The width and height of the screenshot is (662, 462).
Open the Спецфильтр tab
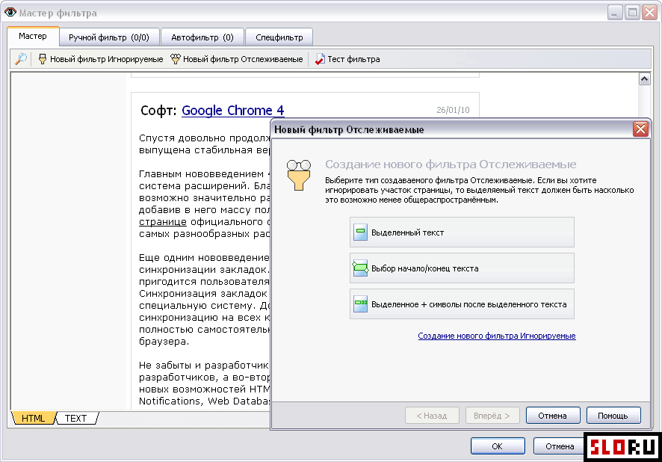coord(279,37)
